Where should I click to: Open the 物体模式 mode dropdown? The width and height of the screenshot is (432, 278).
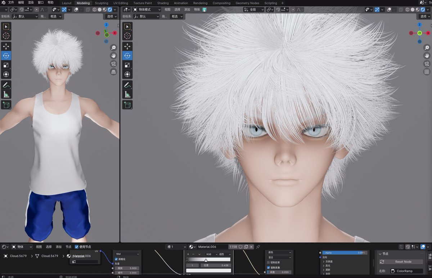[x=147, y=10]
